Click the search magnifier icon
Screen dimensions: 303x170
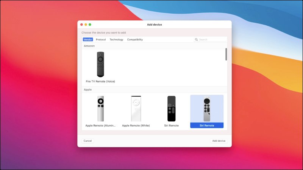196,40
